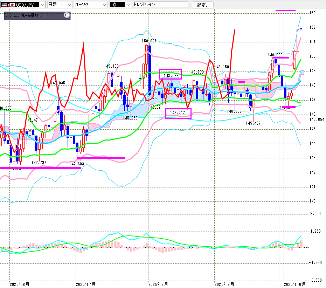The height and width of the screenshot is (288, 326).
Task: Expand the 日足 timeframe dropdown
Action: (60, 5)
